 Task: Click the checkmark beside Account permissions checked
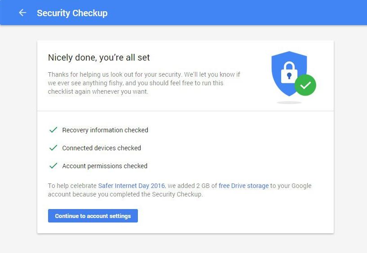click(x=53, y=166)
